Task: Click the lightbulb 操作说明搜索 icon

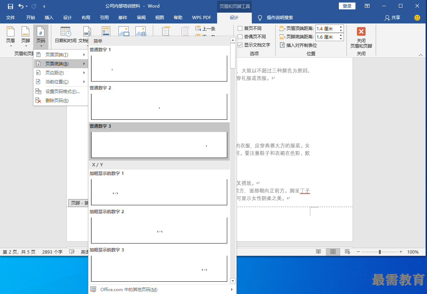Action: (260, 18)
